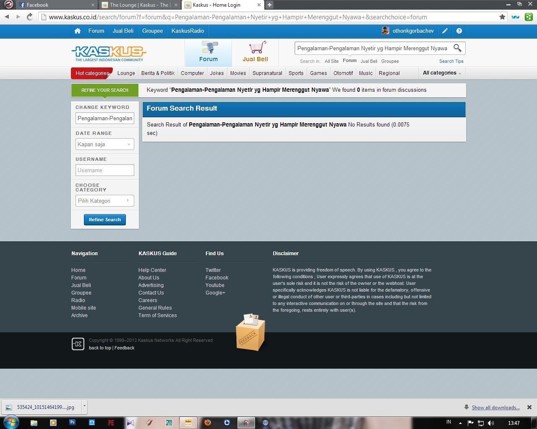This screenshot has width=537, height=429.
Task: Open General Rules footer link
Action: click(x=155, y=308)
